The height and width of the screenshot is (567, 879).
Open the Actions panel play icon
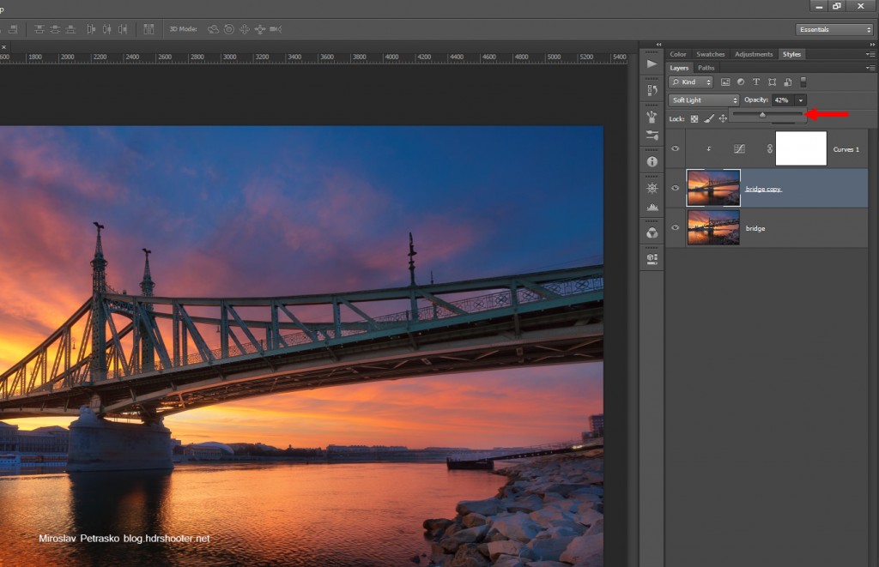pyautogui.click(x=652, y=64)
